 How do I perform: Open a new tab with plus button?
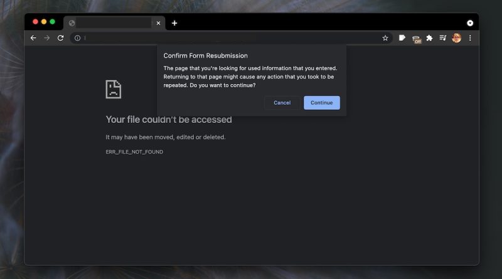click(x=174, y=23)
